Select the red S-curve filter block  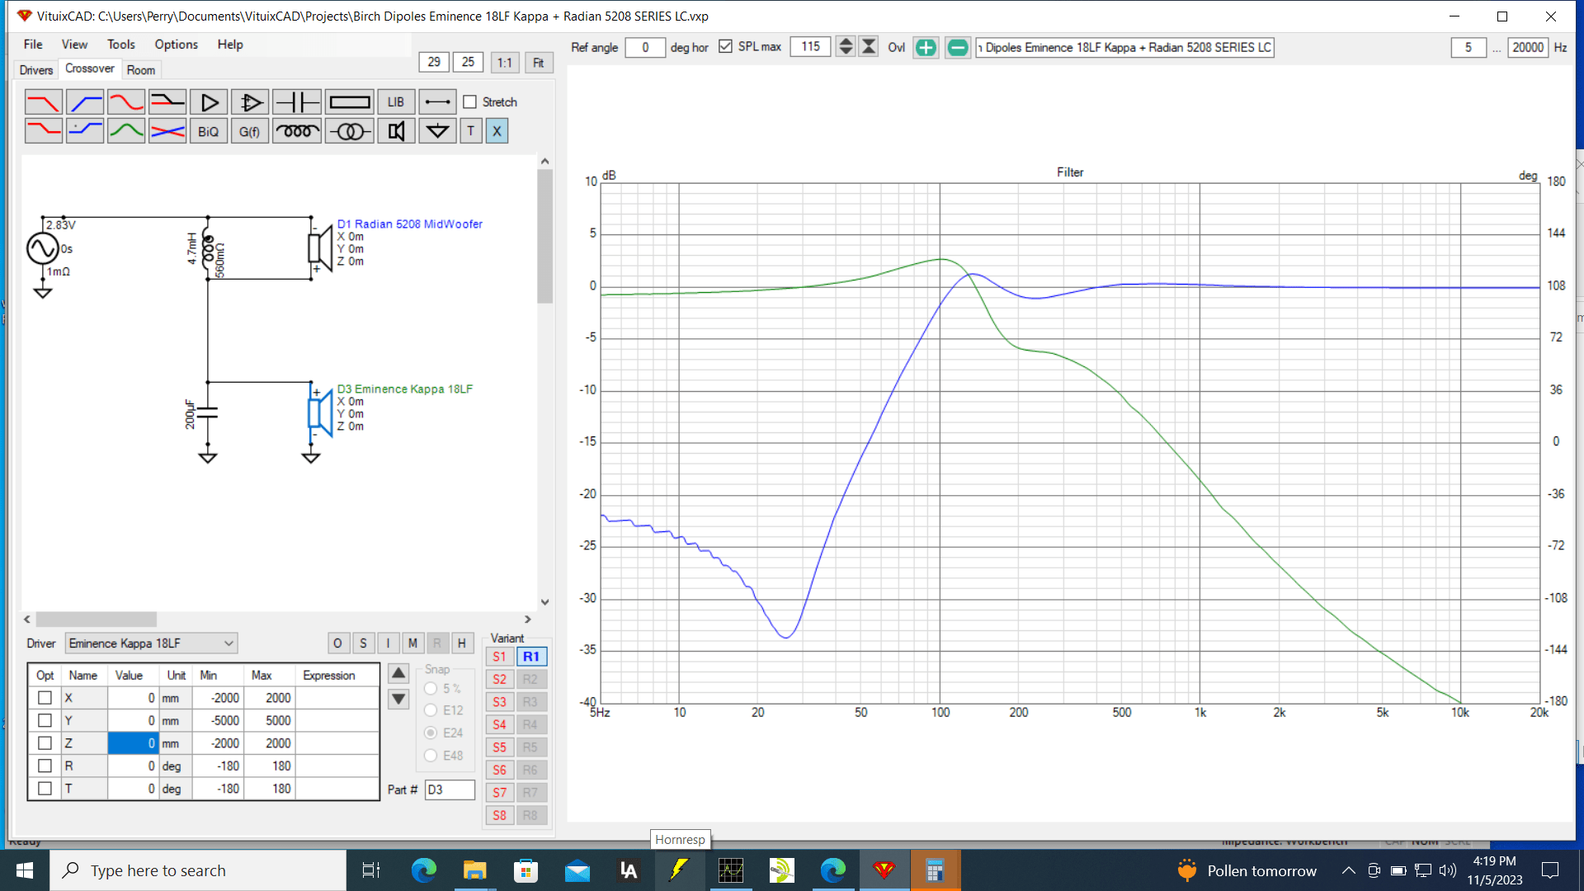(x=126, y=102)
